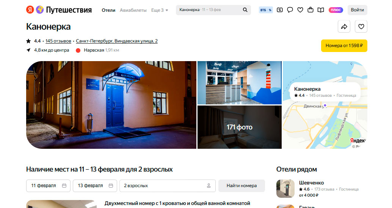This screenshot has height=208, width=392.
Task: Open address Санкт-Петербург, Виндавская улица, 2
Action: pos(117,41)
